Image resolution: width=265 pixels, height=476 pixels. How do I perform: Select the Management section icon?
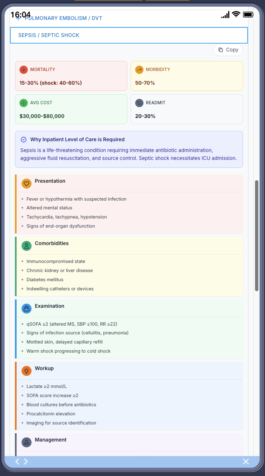[x=27, y=442]
